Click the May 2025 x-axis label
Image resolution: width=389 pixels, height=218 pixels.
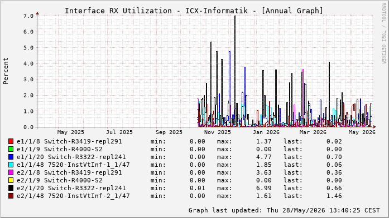coord(71,132)
